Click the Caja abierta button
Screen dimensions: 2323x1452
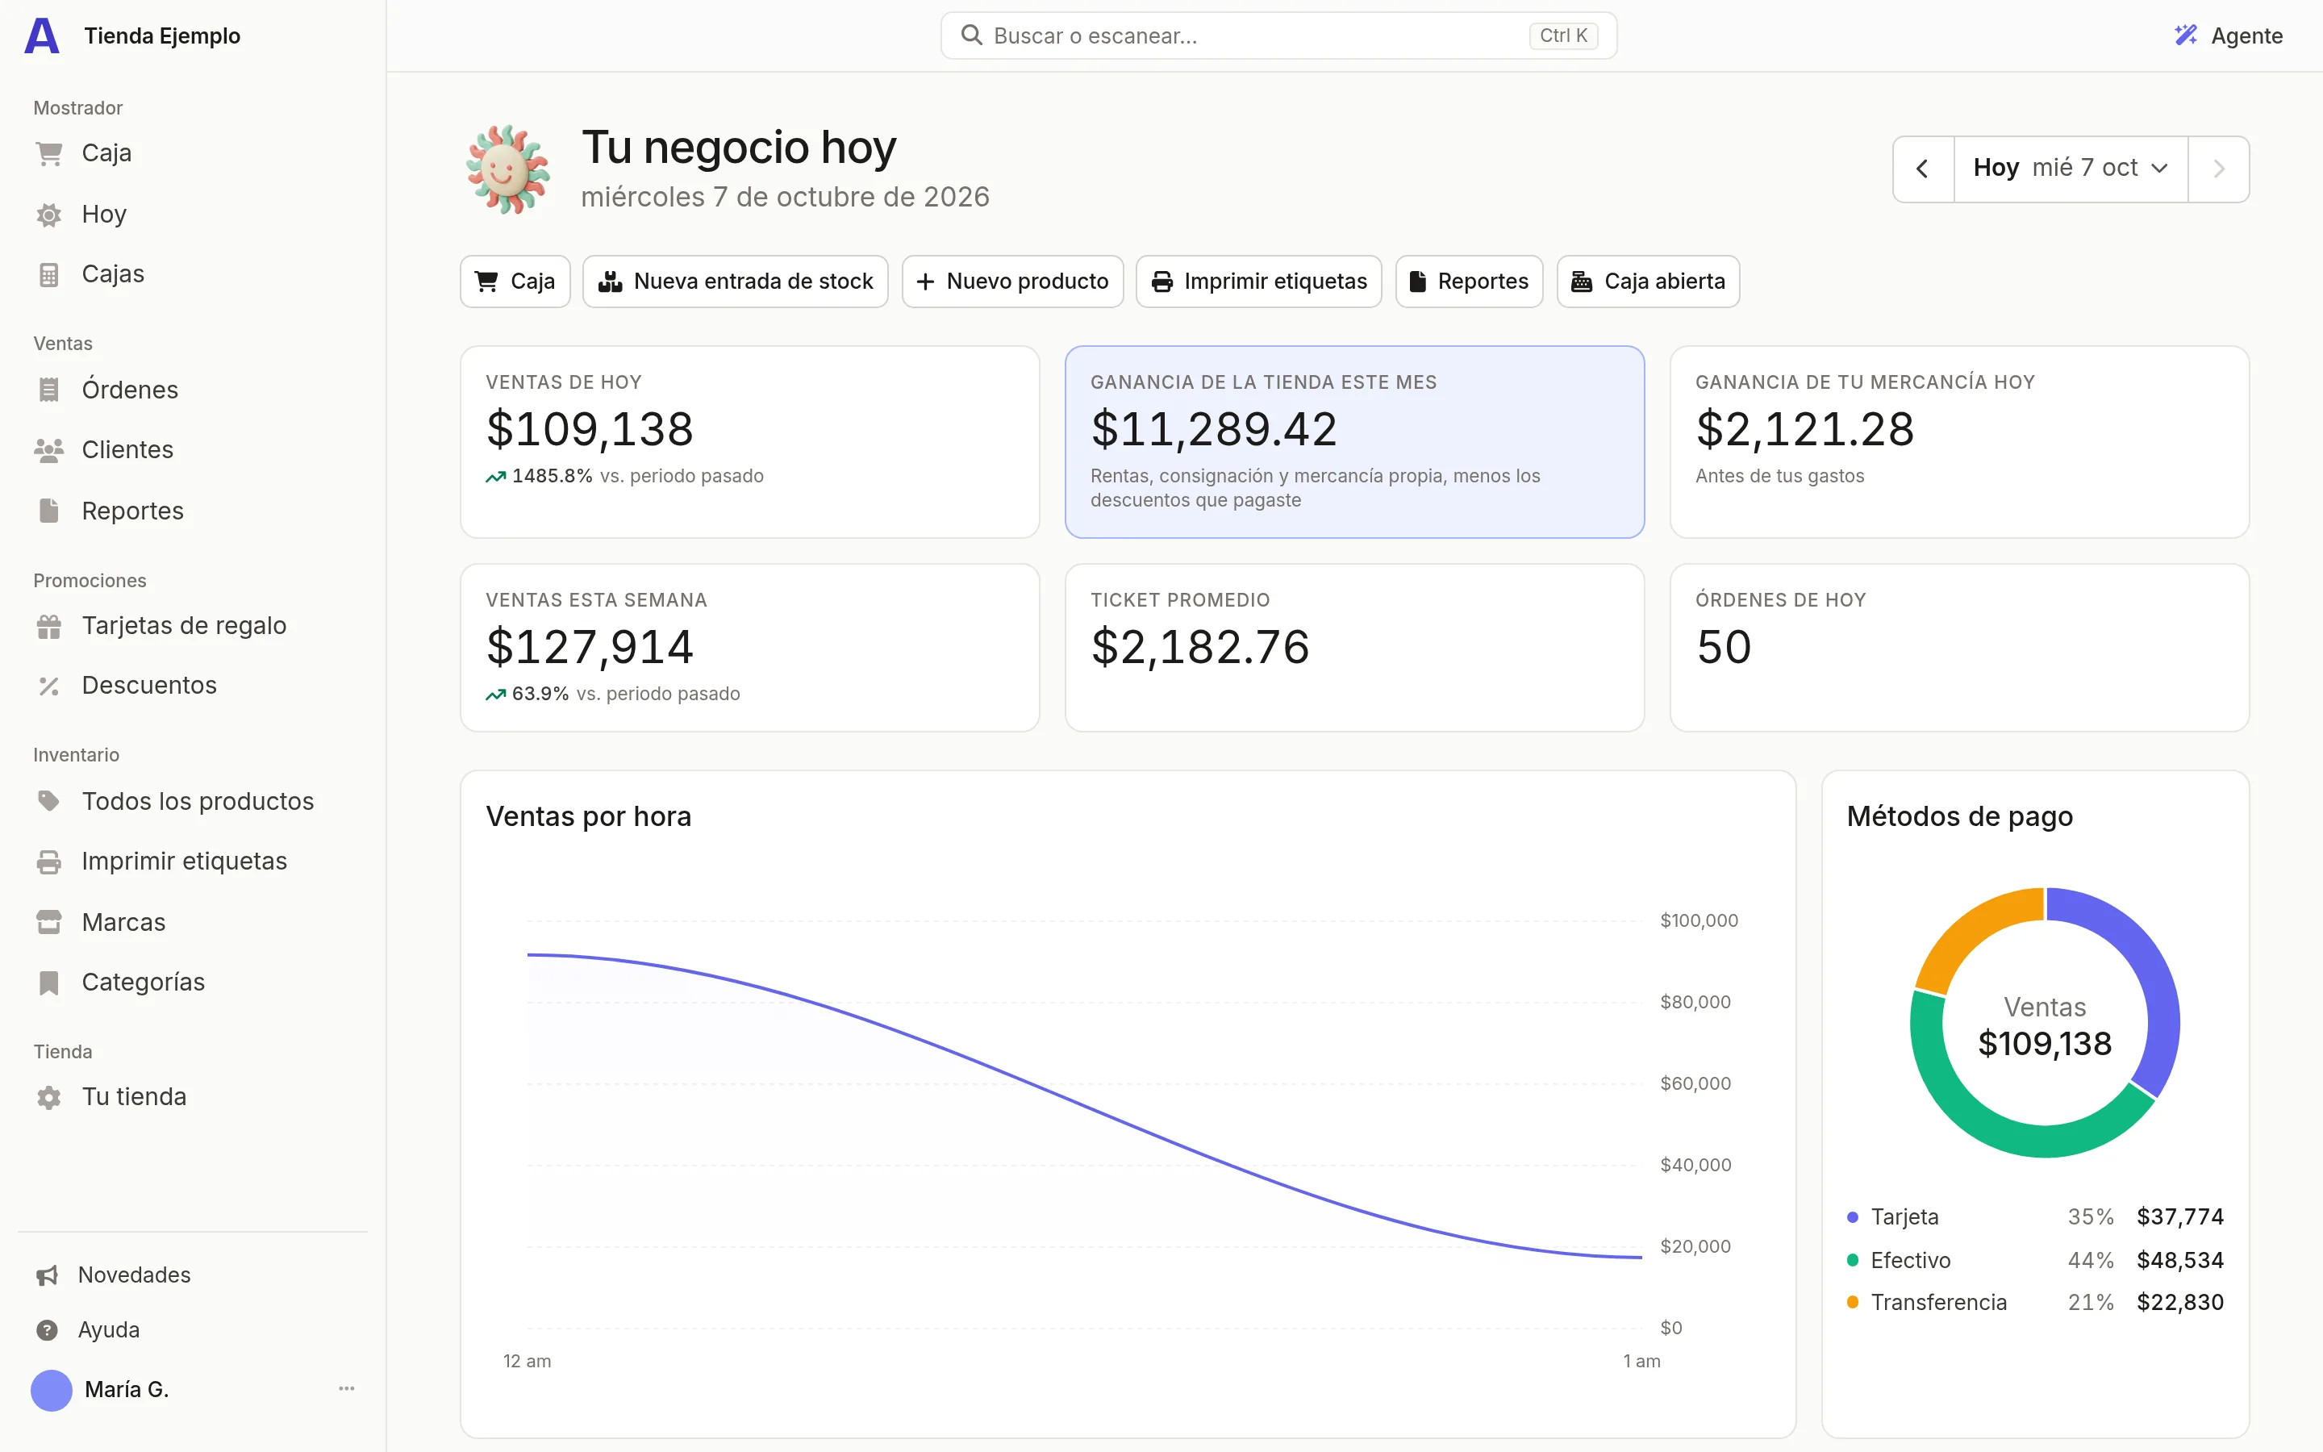(1648, 282)
